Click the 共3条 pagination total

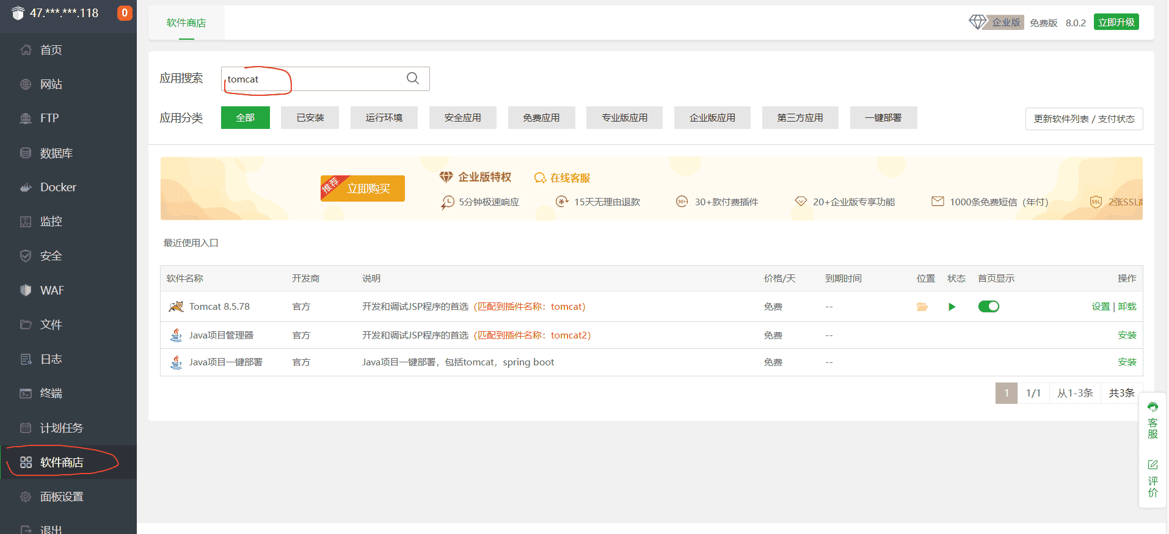1122,393
